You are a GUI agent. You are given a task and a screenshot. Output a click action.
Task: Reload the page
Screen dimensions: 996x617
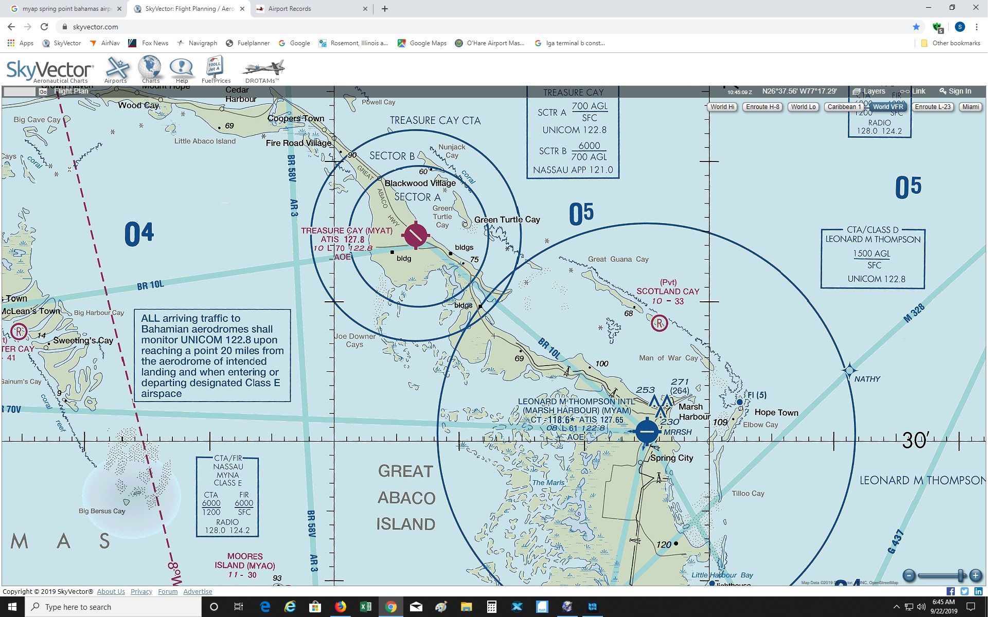point(44,27)
